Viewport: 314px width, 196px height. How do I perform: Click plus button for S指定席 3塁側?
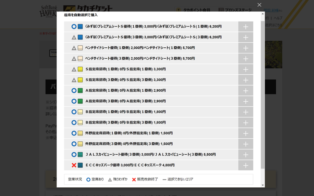click(245, 80)
